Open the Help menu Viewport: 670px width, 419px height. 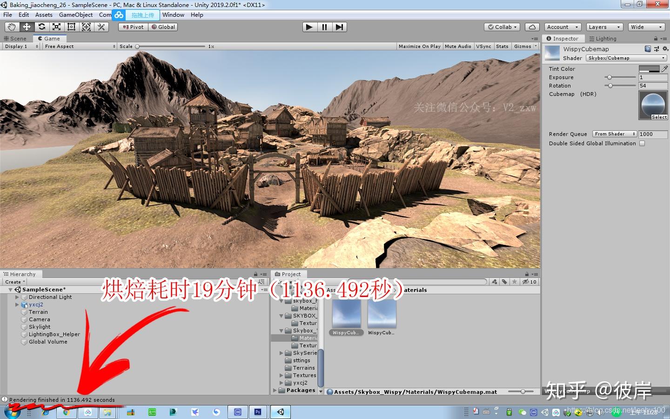[197, 15]
